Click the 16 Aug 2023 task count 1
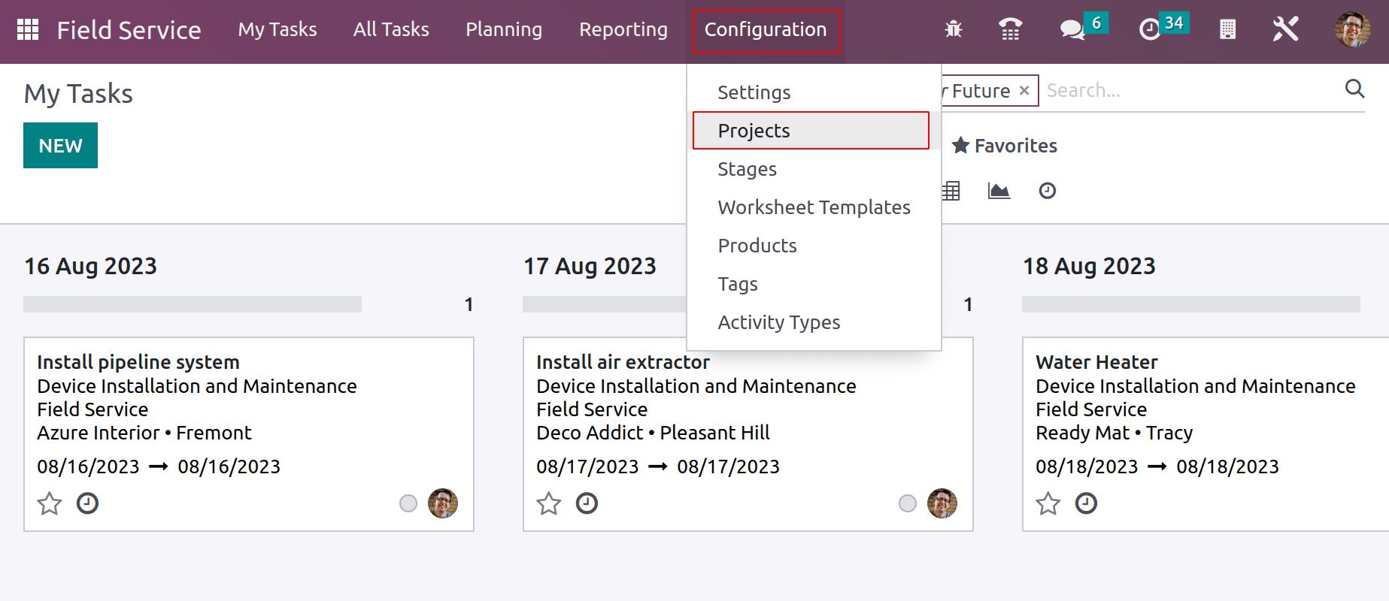This screenshot has height=601, width=1389. pyautogui.click(x=469, y=304)
